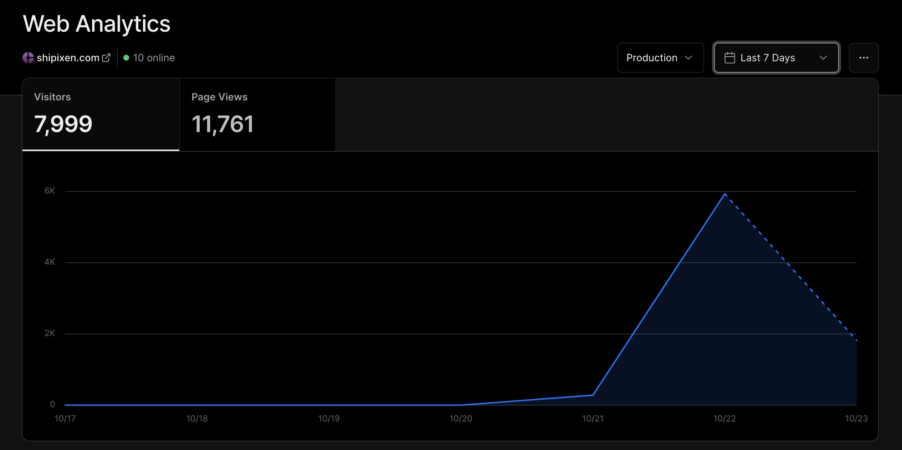This screenshot has width=902, height=450.
Task: Click the Web Analytics heading
Action: coord(97,24)
